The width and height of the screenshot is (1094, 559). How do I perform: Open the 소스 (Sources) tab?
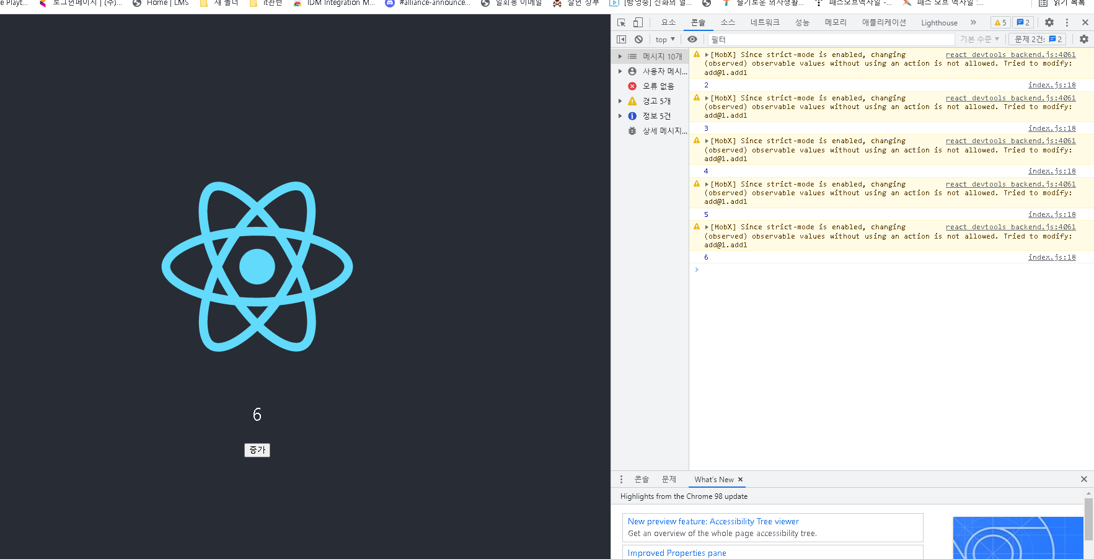[x=728, y=22]
